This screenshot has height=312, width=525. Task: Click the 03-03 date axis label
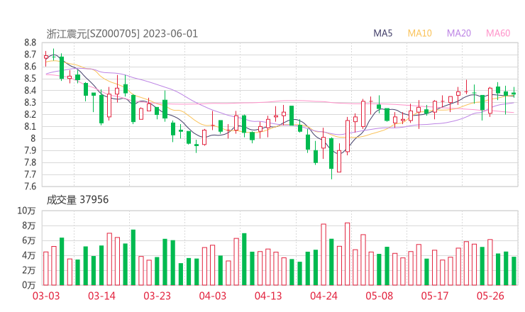tap(46, 296)
